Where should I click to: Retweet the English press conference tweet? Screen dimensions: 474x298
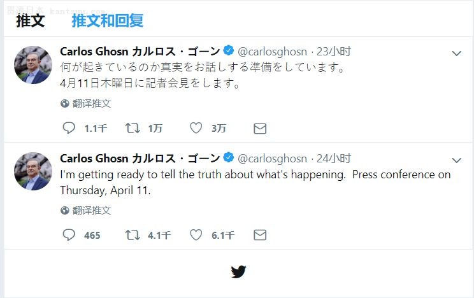click(133, 235)
